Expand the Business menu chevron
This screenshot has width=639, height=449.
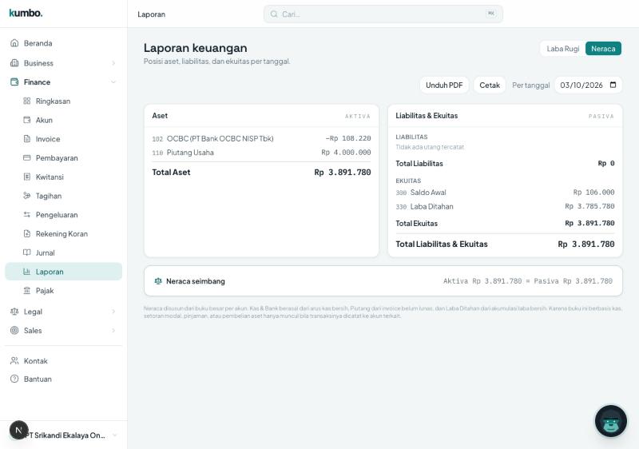(113, 63)
